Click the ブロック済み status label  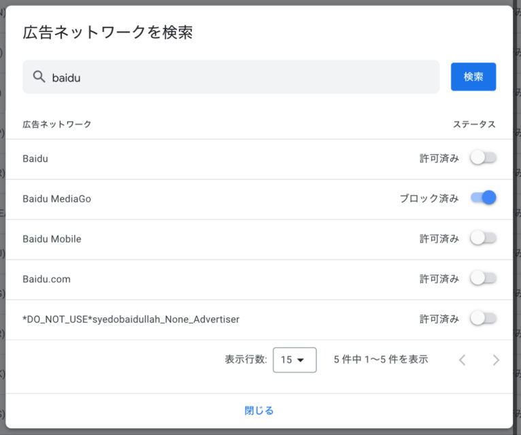pyautogui.click(x=429, y=198)
